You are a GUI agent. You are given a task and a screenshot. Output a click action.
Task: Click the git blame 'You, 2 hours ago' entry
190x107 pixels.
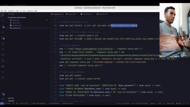click(123, 103)
